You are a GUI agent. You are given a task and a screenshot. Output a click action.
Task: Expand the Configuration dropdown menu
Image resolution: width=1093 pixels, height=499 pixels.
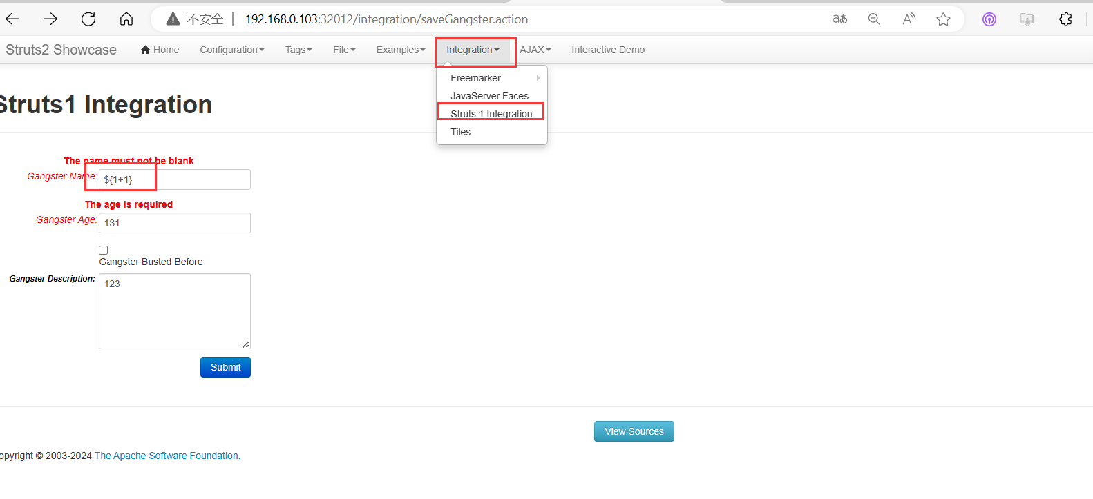(x=232, y=50)
